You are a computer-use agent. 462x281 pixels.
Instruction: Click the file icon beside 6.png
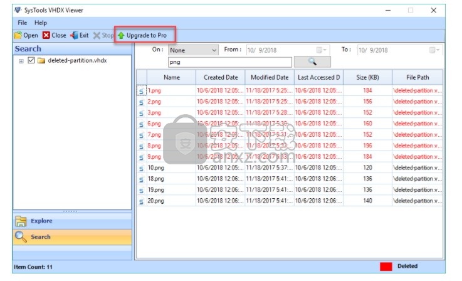pos(142,124)
